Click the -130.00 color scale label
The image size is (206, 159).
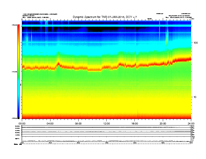(14, 25)
